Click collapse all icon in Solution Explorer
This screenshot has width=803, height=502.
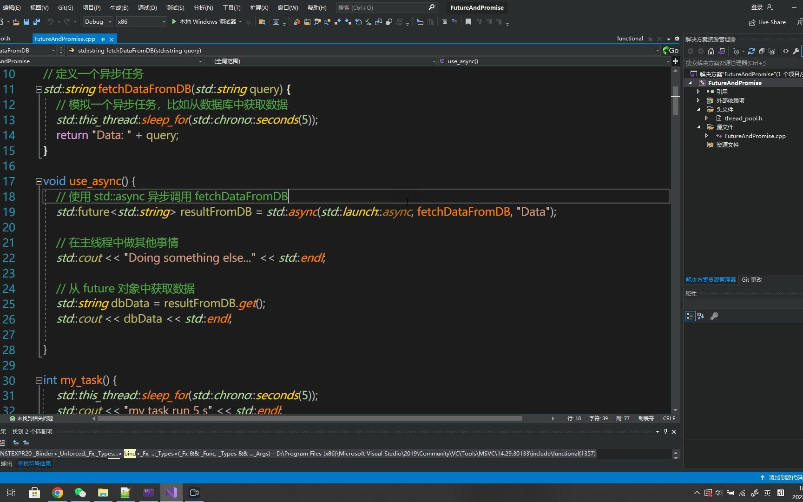coord(762,51)
